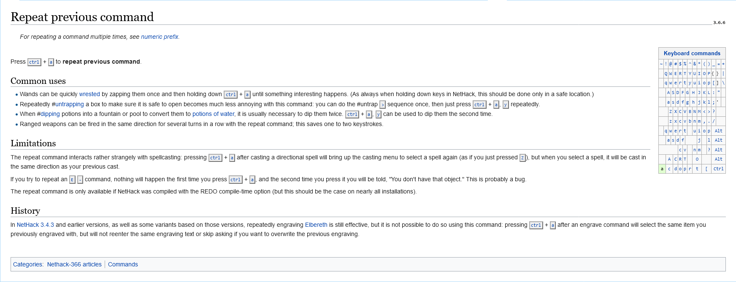Click uppercase E in keyboard table

point(676,73)
